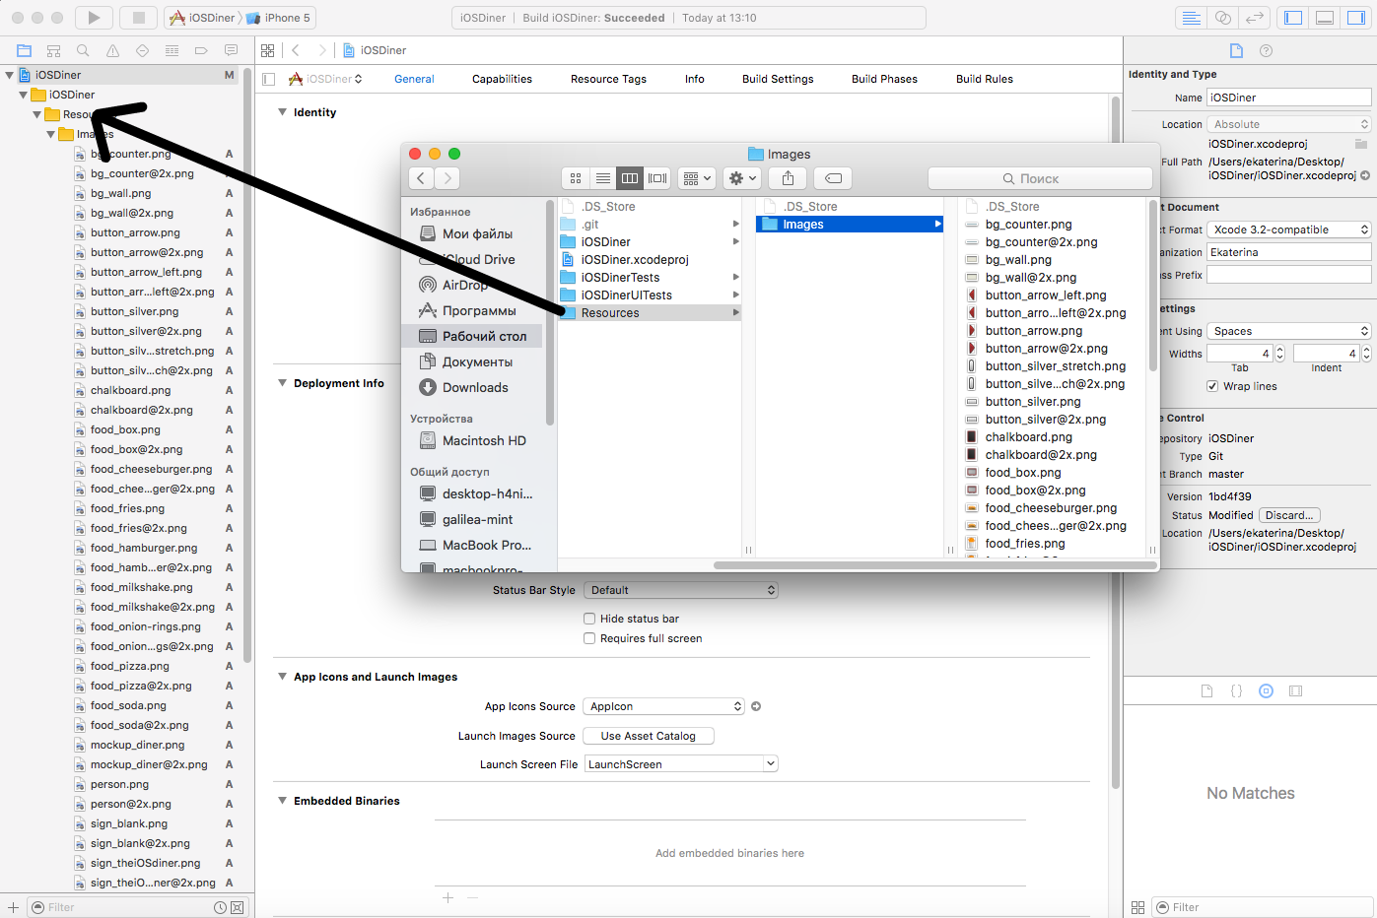This screenshot has width=1377, height=918.
Task: Go forward in Finder window
Action: pyautogui.click(x=448, y=178)
